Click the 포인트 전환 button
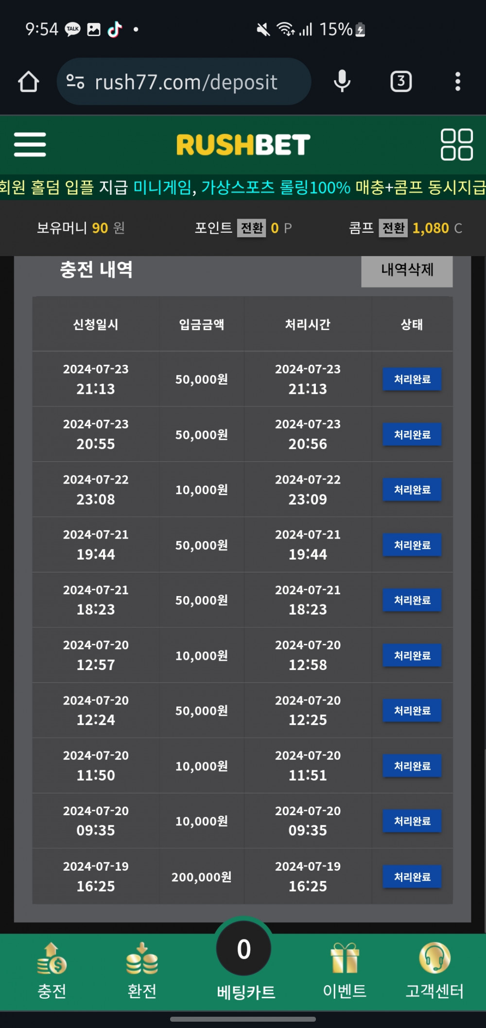The image size is (486, 1028). [x=252, y=228]
